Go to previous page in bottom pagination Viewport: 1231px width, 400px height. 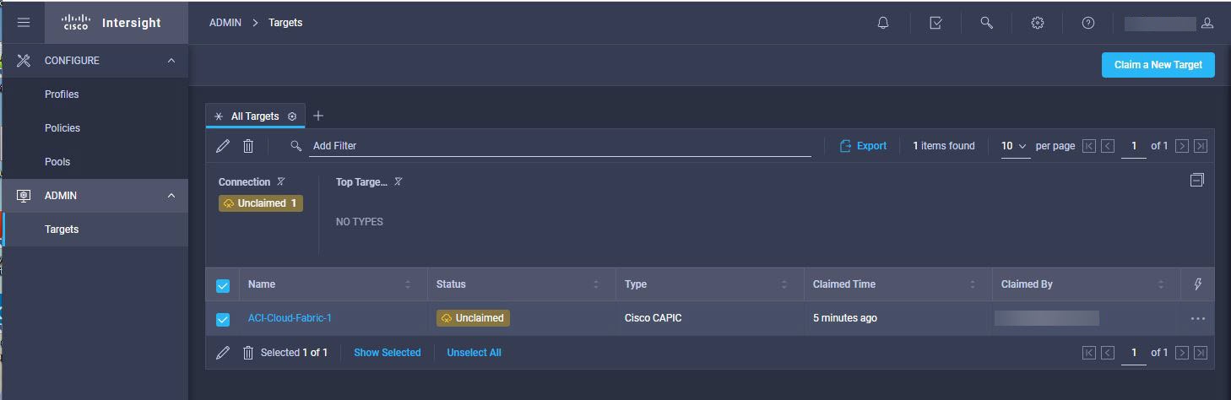click(x=1108, y=353)
